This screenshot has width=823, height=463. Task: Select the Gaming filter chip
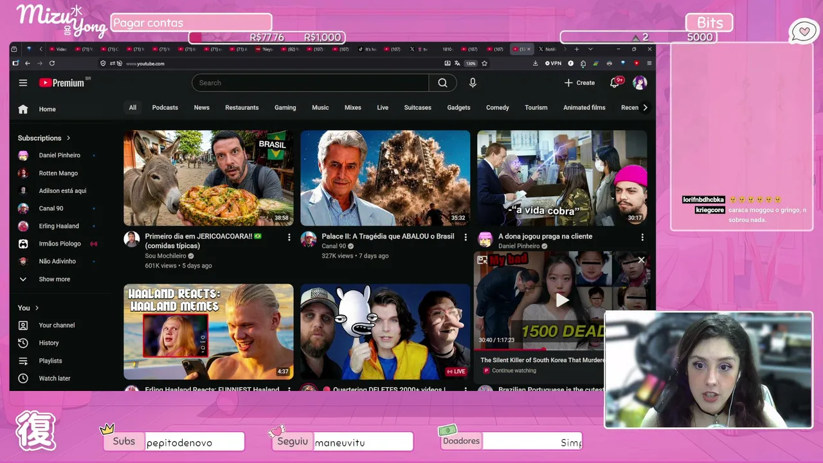point(285,107)
